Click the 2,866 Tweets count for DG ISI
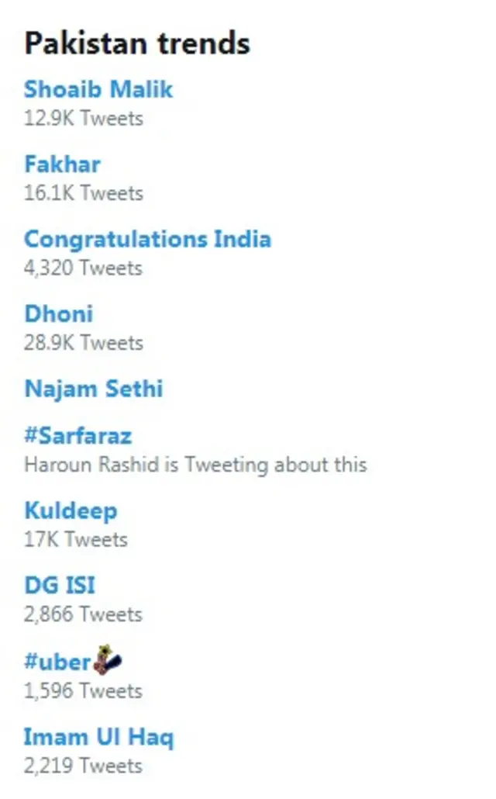 [82, 614]
